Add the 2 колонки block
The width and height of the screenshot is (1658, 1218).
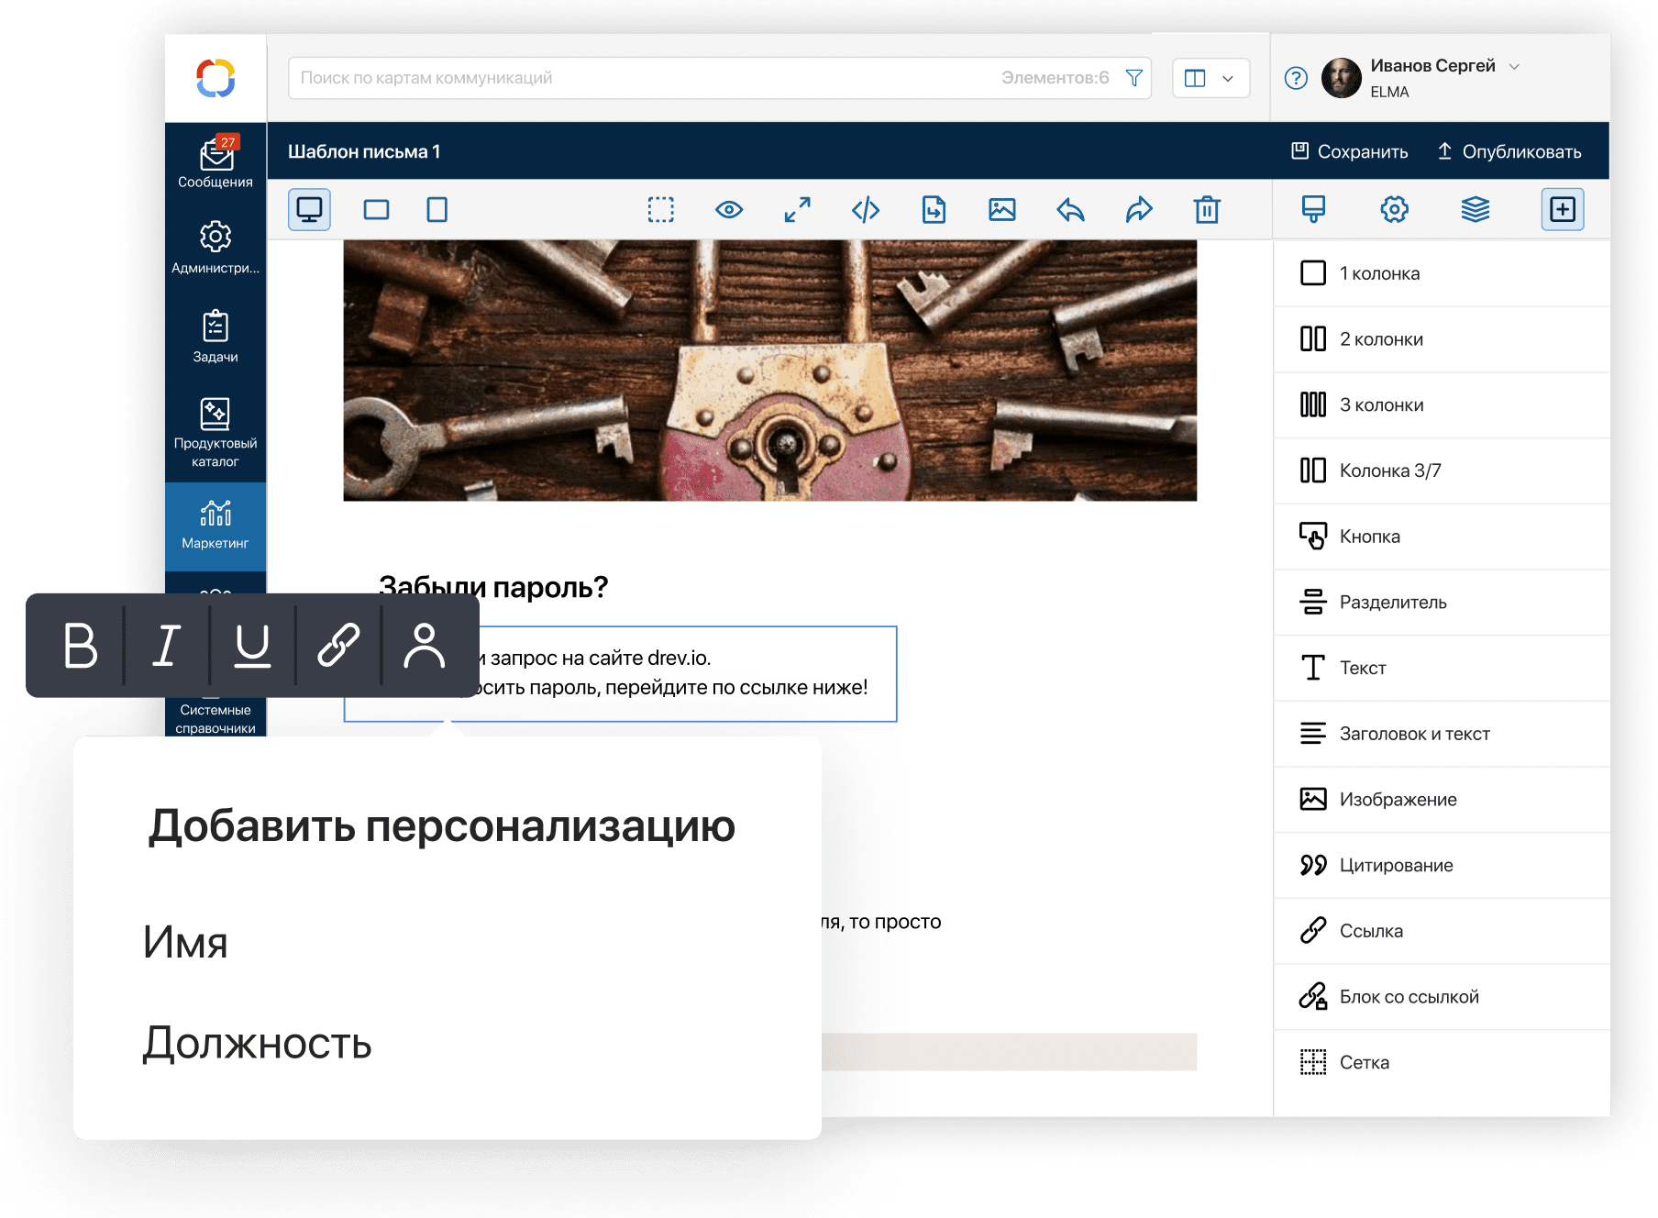coord(1442,339)
